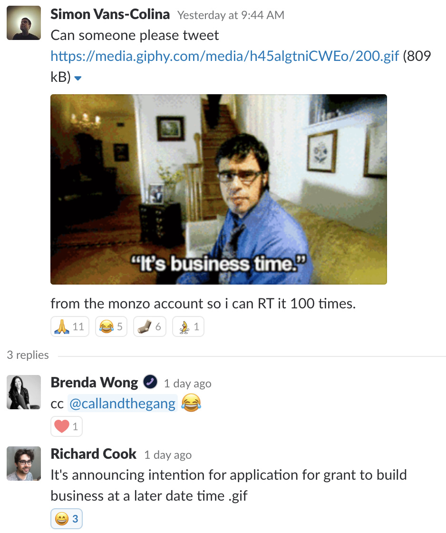
Task: Click Brenda Wong's phone call status icon
Action: coord(150,382)
